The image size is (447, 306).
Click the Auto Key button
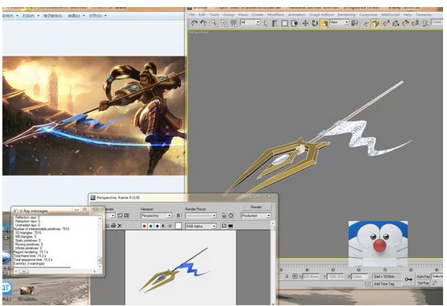click(423, 276)
